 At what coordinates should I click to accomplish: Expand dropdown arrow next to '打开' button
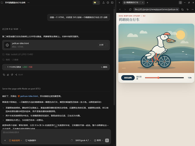106,45
